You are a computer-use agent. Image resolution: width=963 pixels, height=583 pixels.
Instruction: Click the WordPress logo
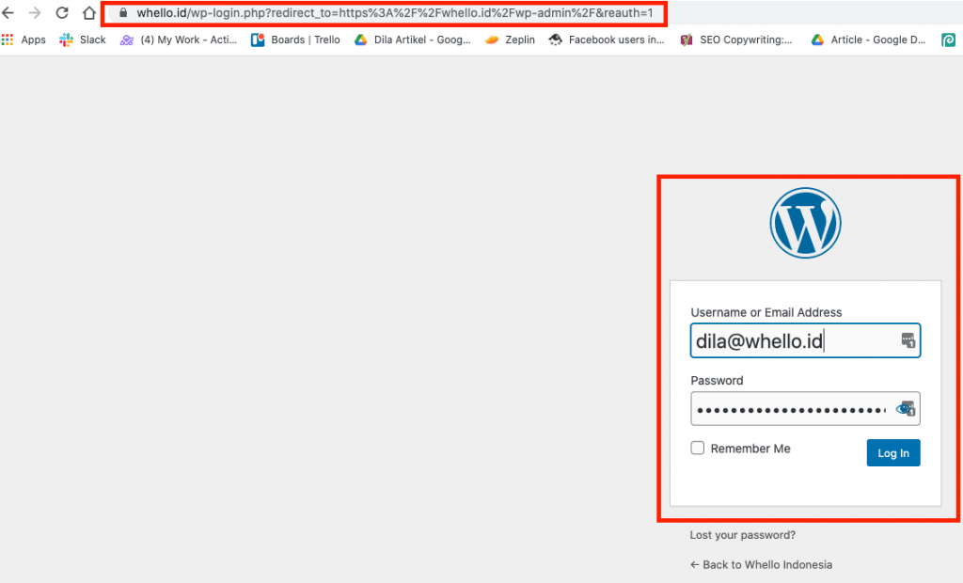coord(805,223)
